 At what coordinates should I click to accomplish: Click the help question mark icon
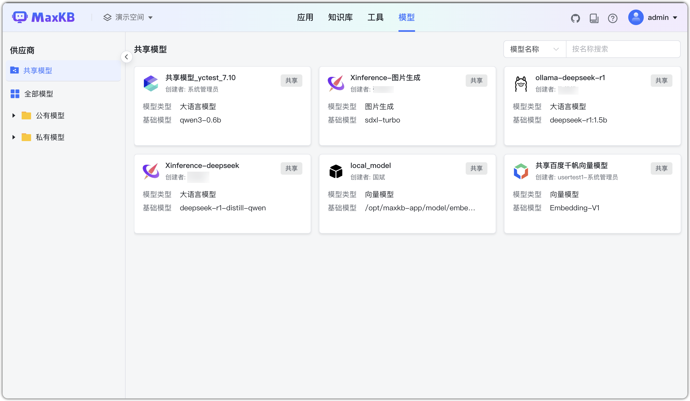pyautogui.click(x=612, y=18)
